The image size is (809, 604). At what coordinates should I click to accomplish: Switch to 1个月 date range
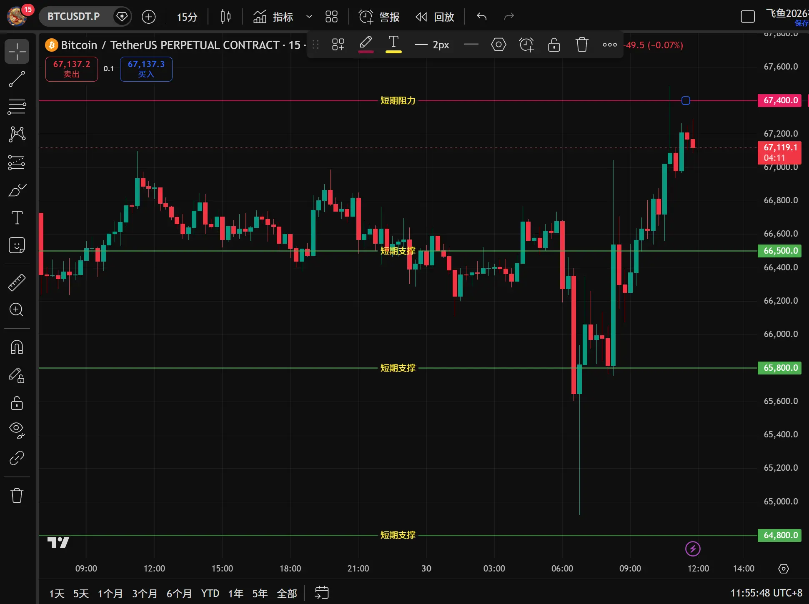point(110,593)
